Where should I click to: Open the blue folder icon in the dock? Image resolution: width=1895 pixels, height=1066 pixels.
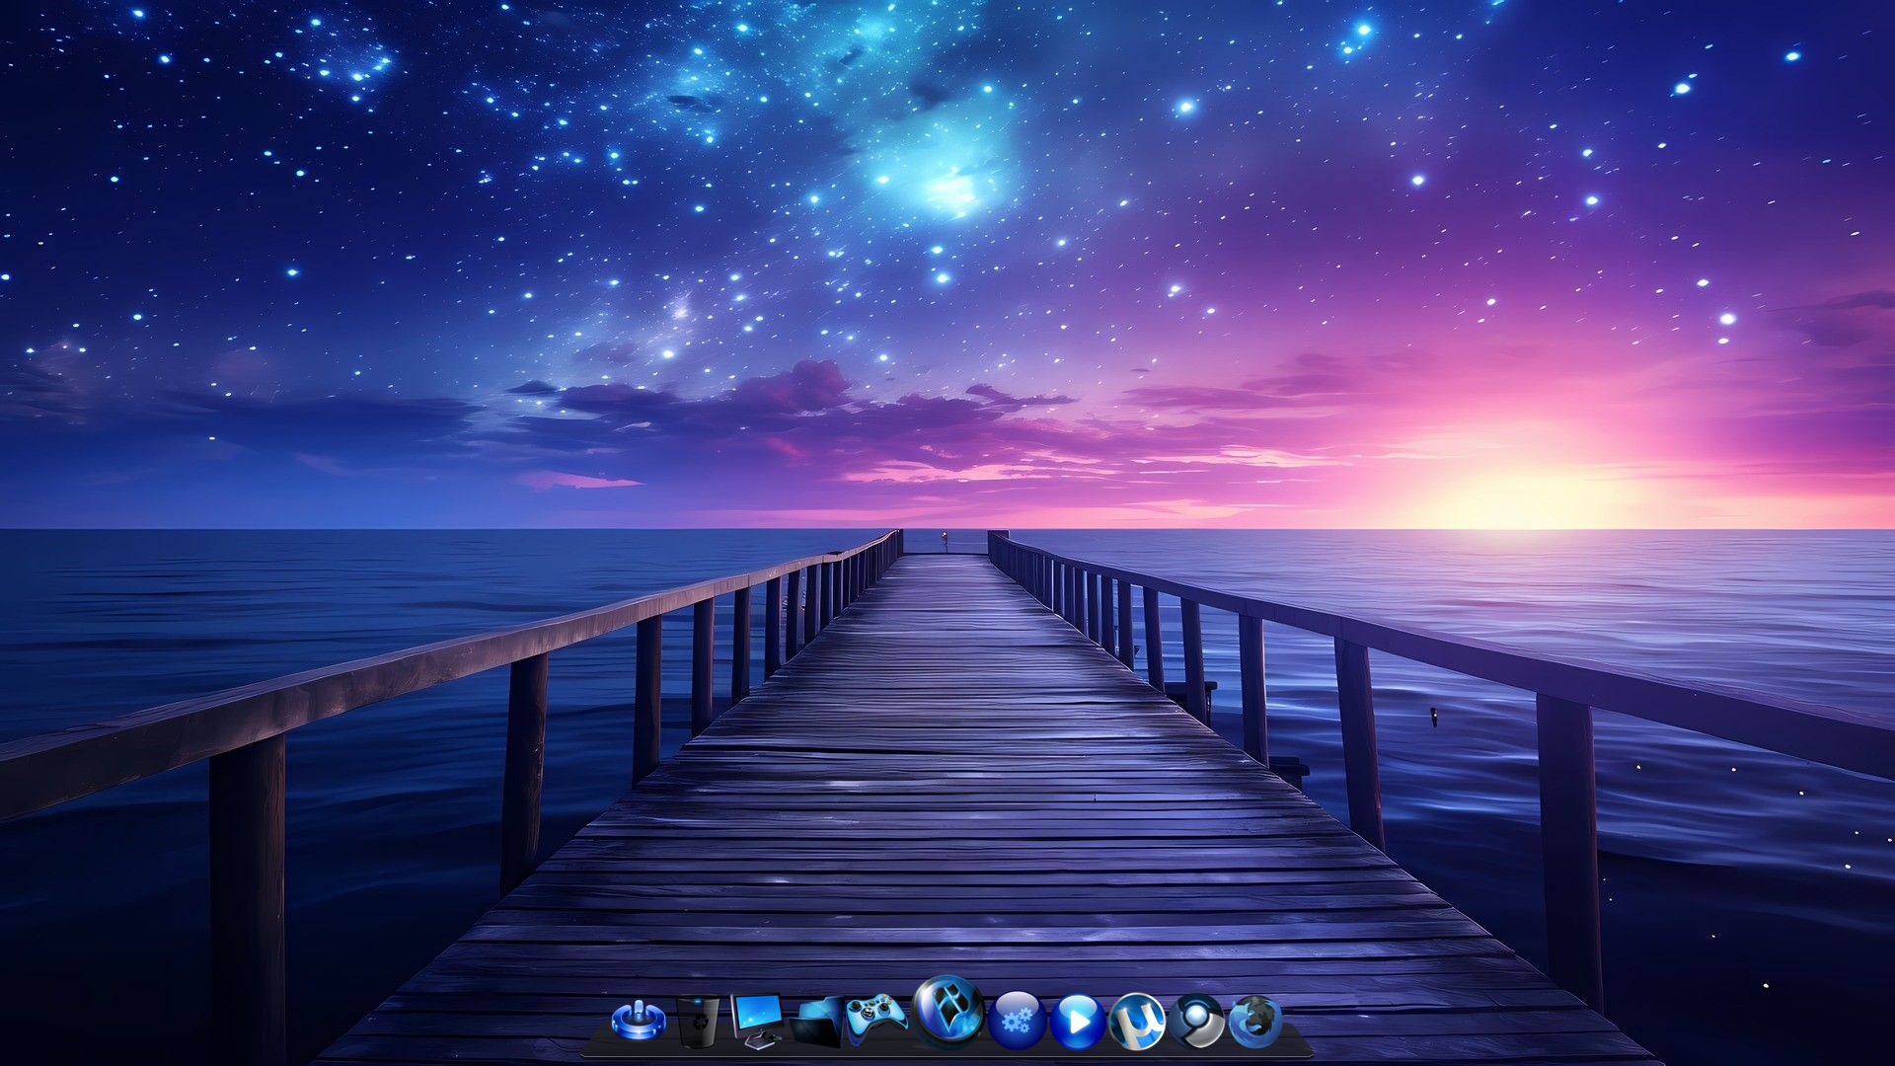tap(816, 1022)
